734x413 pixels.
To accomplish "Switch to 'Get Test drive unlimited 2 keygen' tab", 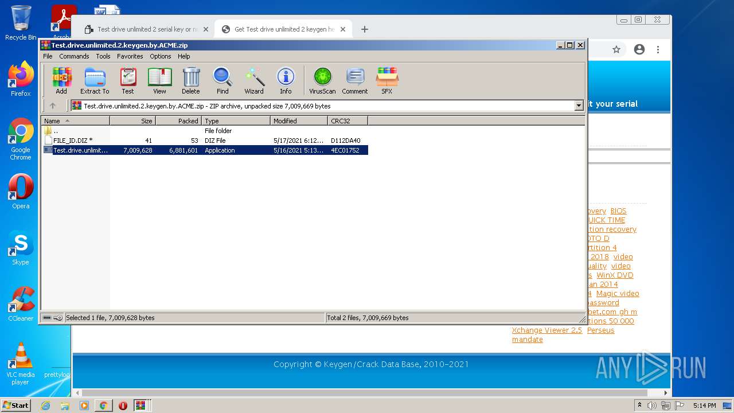I will [x=284, y=29].
